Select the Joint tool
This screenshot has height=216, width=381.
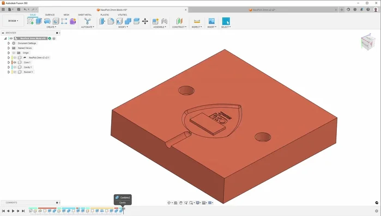pos(164,21)
